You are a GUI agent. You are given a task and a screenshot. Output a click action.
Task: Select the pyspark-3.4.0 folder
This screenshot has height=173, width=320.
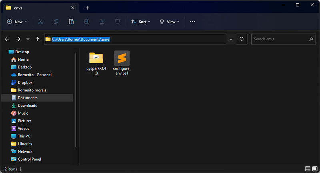pyautogui.click(x=96, y=64)
